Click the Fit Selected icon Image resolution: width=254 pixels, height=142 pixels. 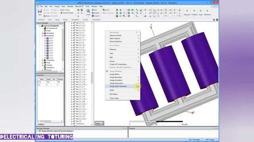(x=104, y=13)
